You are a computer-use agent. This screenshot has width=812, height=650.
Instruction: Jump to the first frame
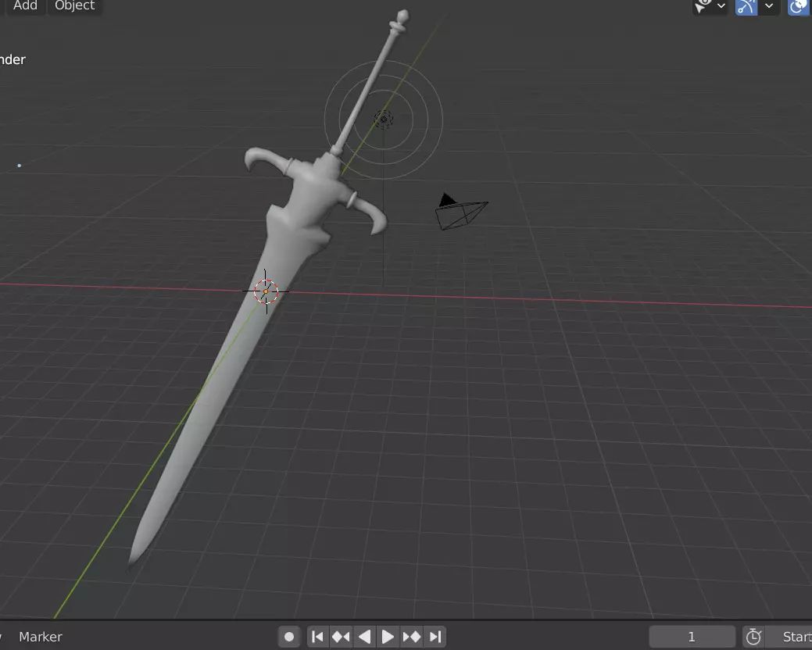tap(317, 637)
